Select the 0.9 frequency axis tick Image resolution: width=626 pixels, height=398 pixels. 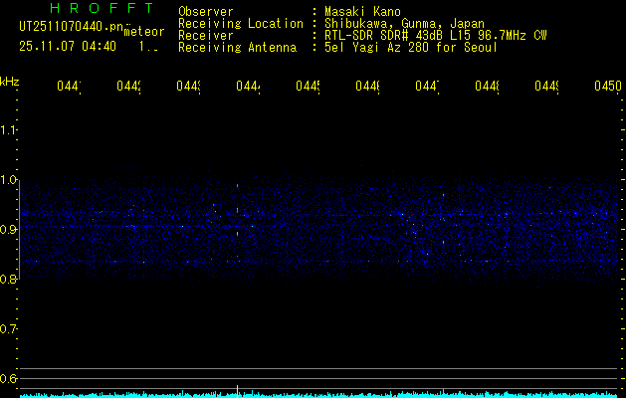pyautogui.click(x=10, y=230)
